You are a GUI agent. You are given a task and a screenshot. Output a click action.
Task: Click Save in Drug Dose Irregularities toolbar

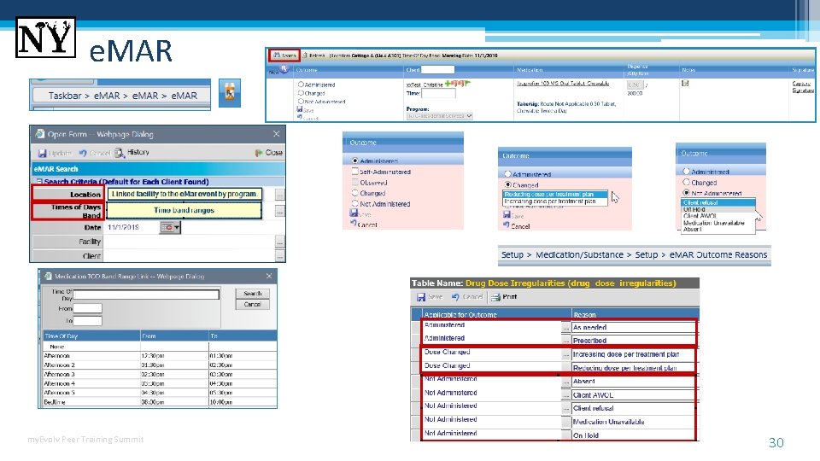tap(430, 297)
